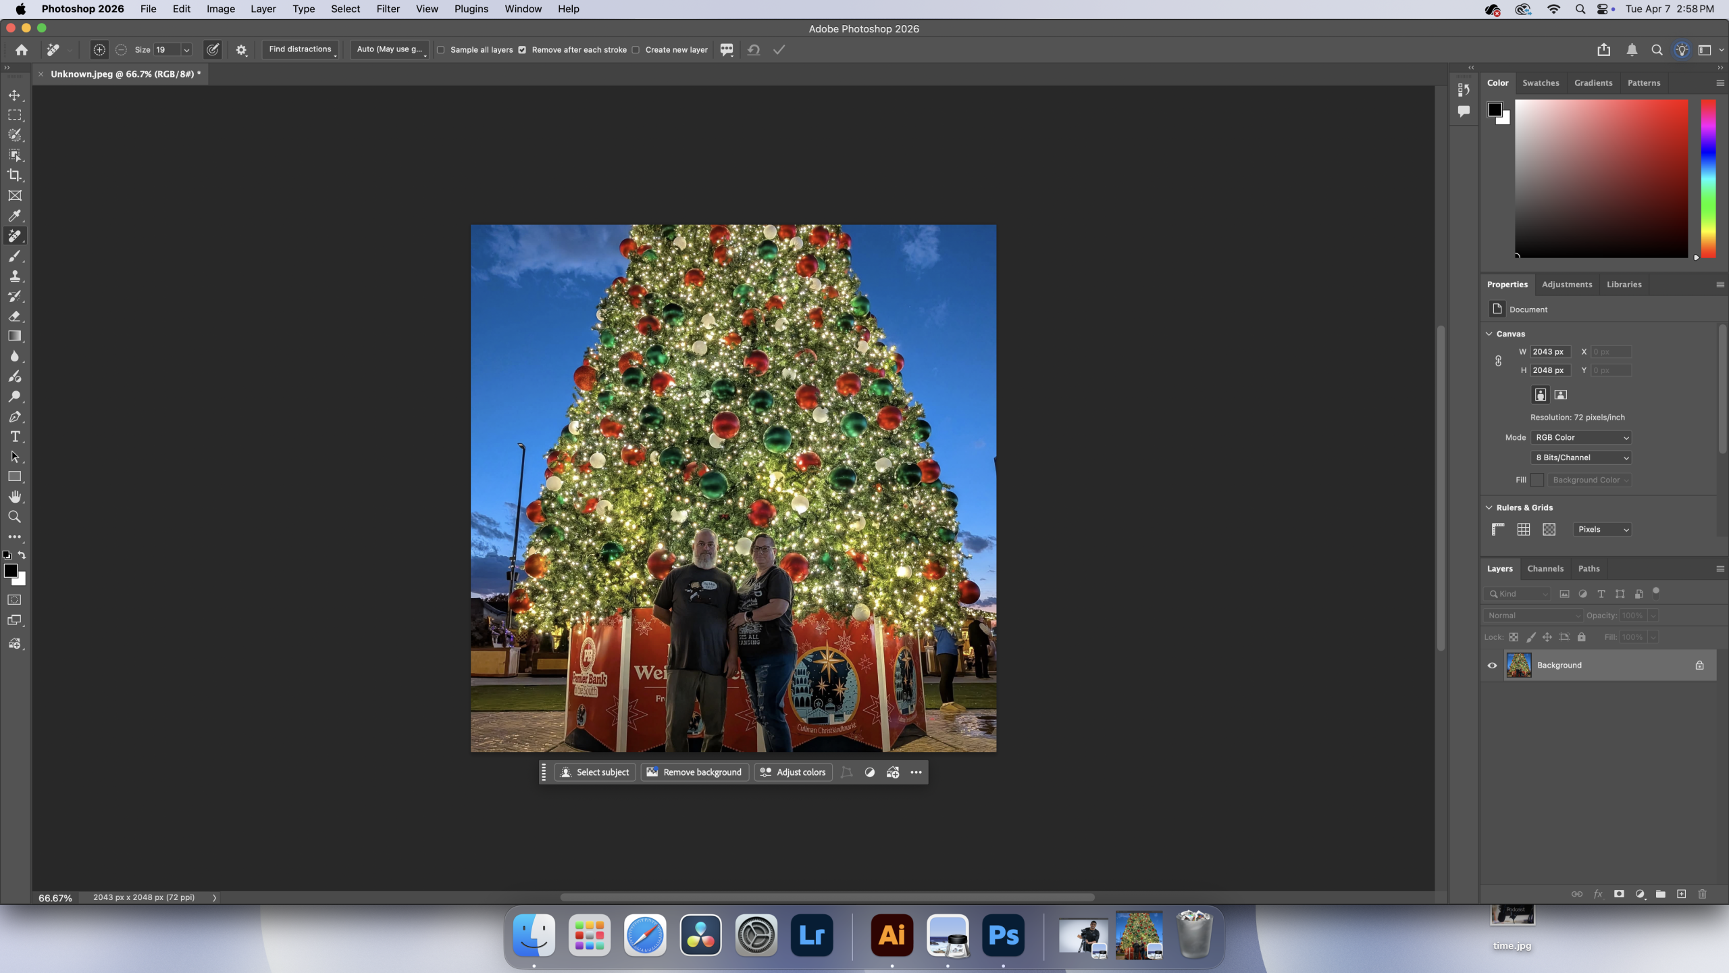Enable Sample all layers checkbox
The image size is (1729, 973).
[x=441, y=50]
